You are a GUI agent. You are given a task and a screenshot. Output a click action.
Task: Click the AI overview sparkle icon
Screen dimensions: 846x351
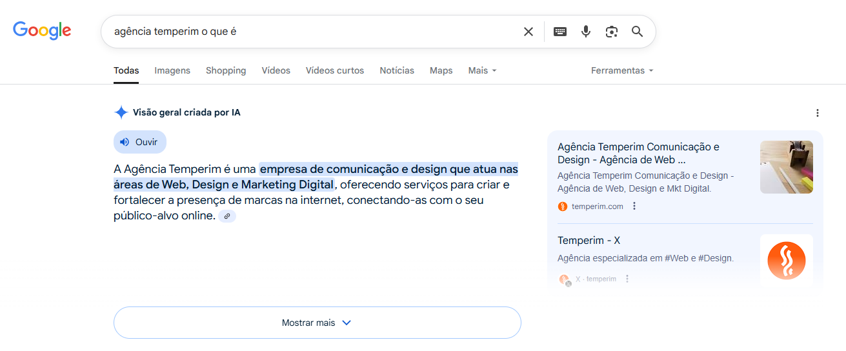coord(121,112)
